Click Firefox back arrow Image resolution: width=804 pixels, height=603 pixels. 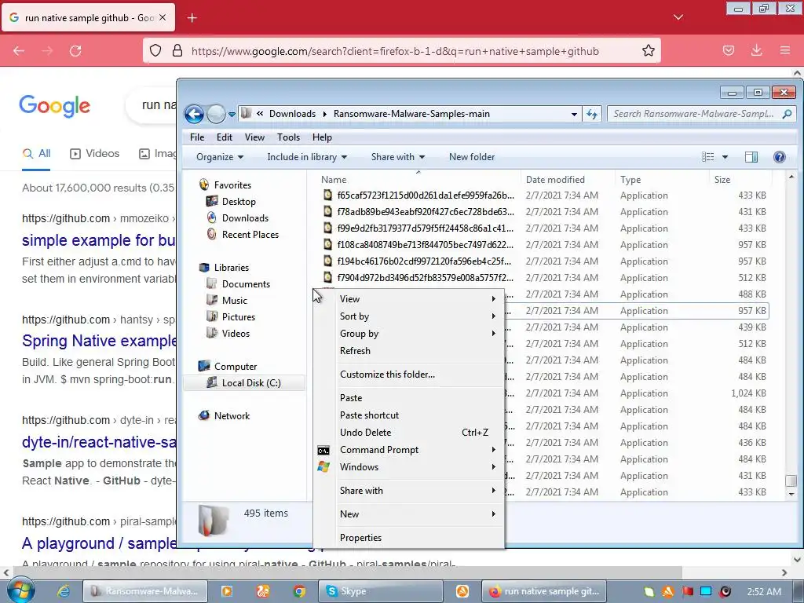pos(19,51)
